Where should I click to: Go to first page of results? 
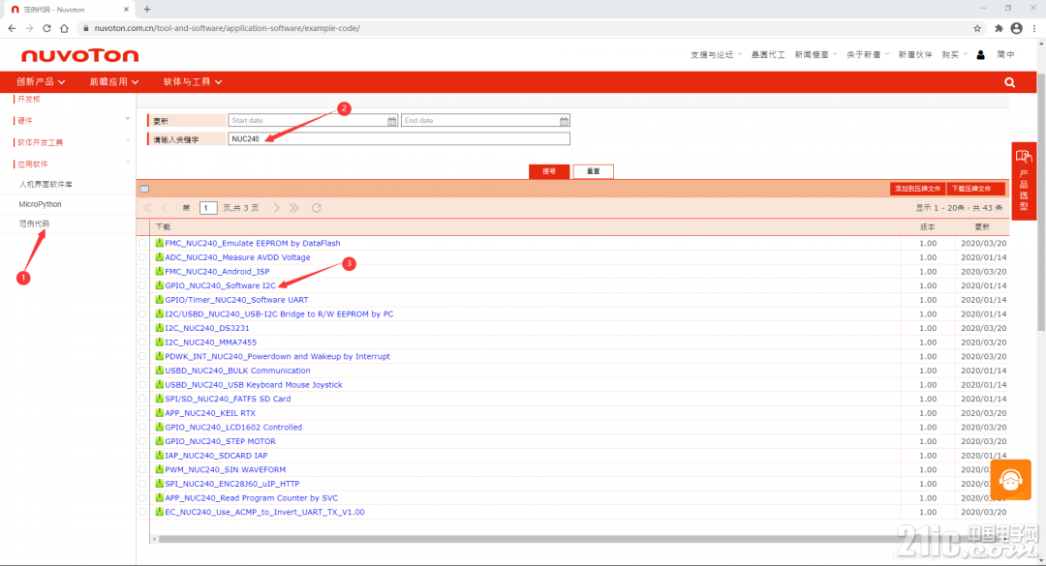[x=147, y=208]
